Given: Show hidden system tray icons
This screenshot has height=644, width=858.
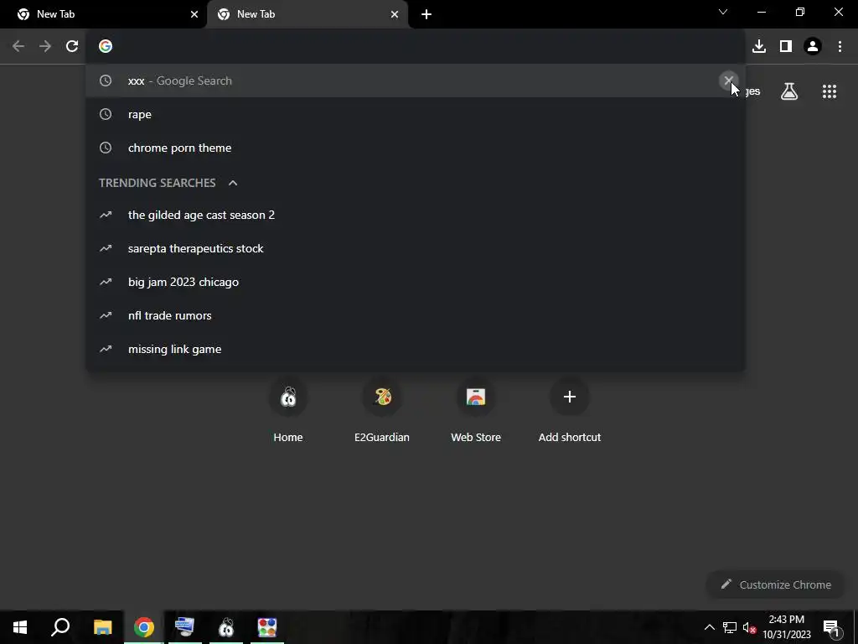Looking at the screenshot, I should (x=709, y=627).
